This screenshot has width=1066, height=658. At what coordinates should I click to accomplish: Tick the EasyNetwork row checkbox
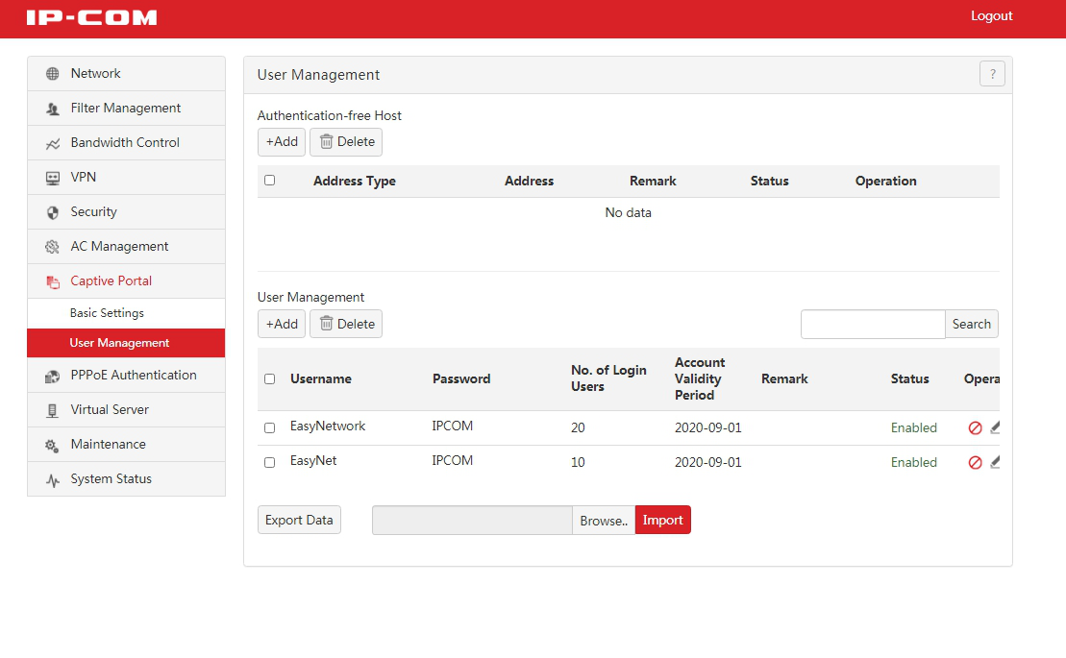270,427
